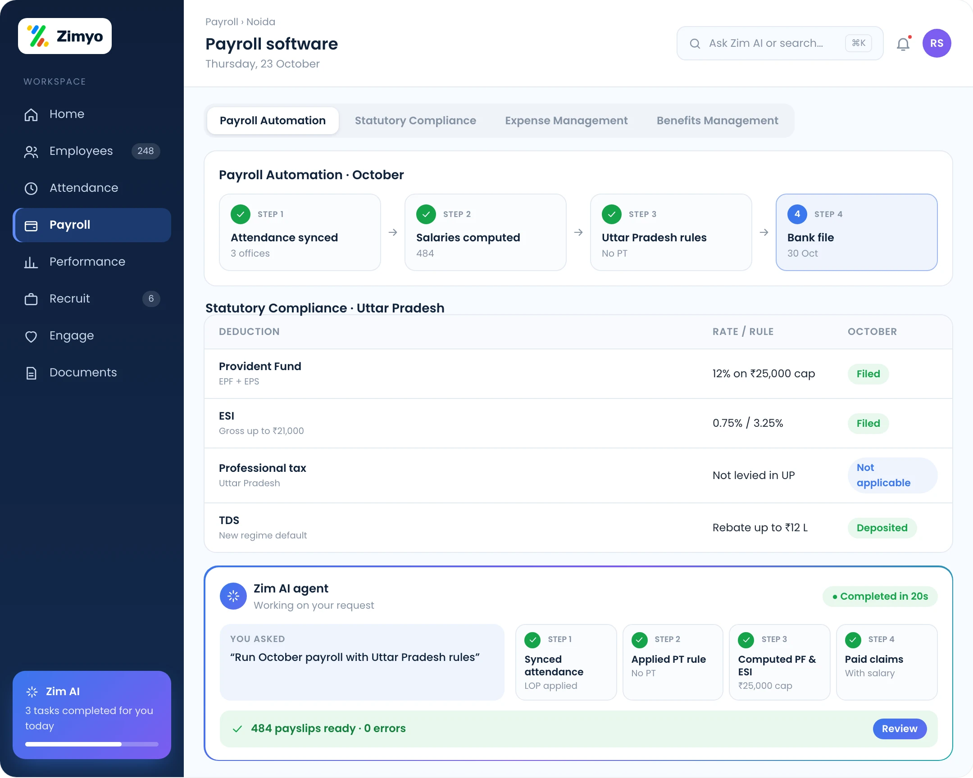This screenshot has height=778, width=973.
Task: Click the TDS Deposited status badge
Action: pyautogui.click(x=882, y=528)
